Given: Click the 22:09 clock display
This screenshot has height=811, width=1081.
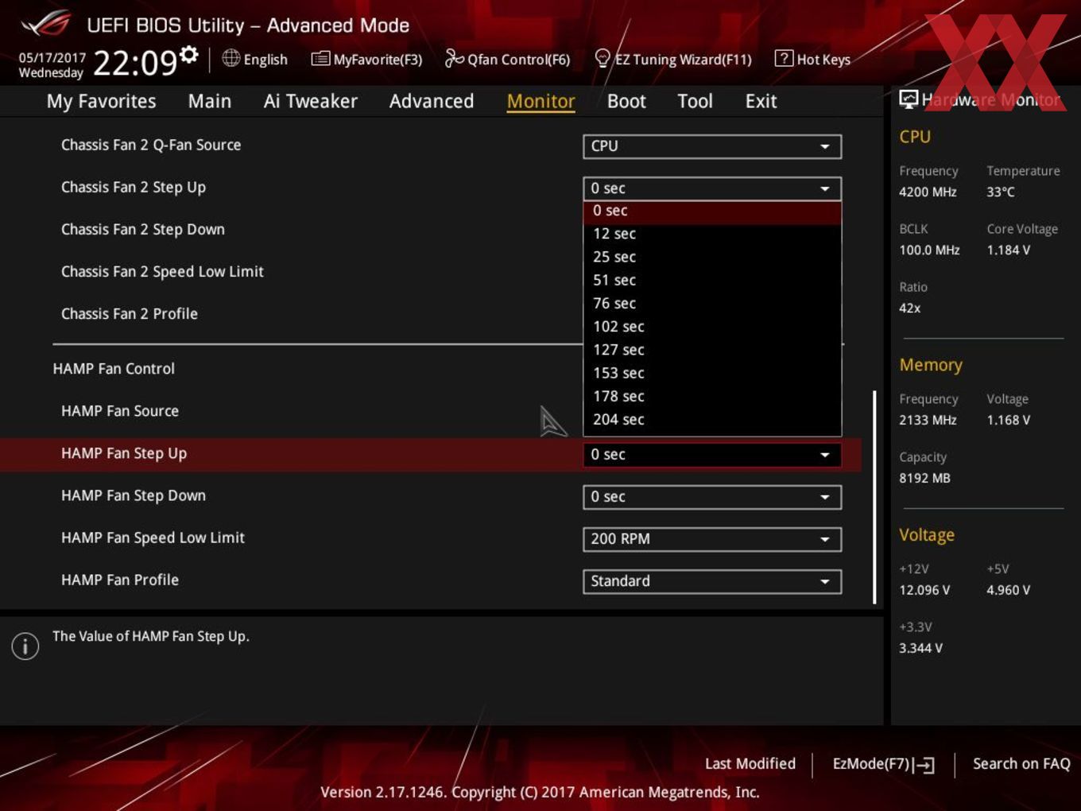Looking at the screenshot, I should click(134, 62).
